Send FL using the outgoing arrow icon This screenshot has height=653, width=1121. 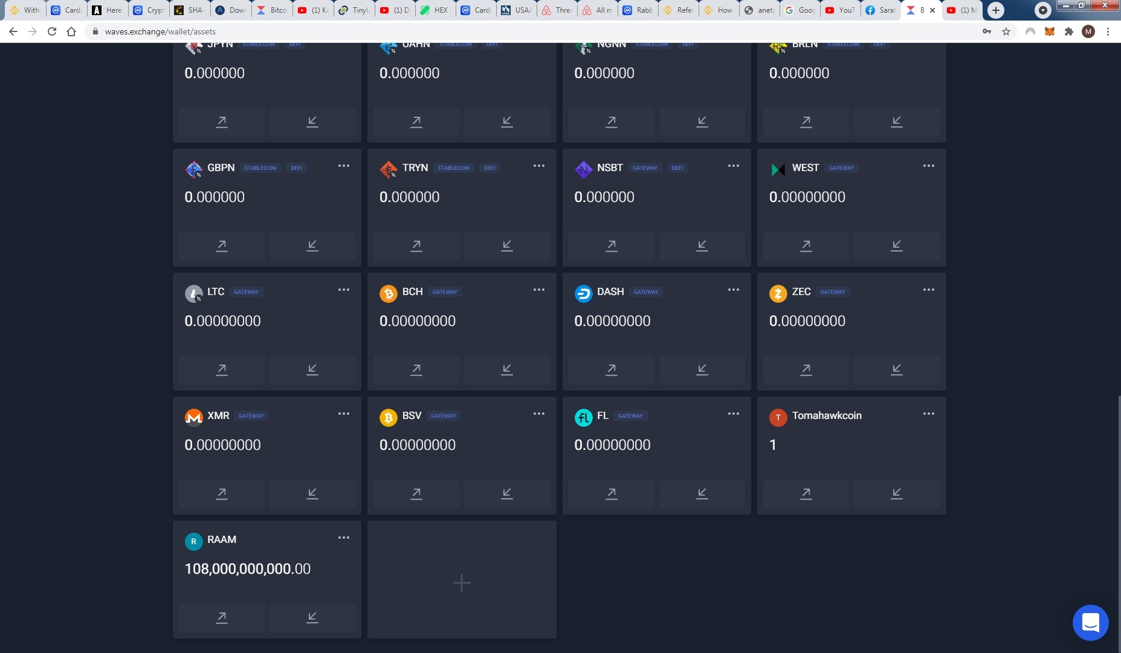[612, 494]
